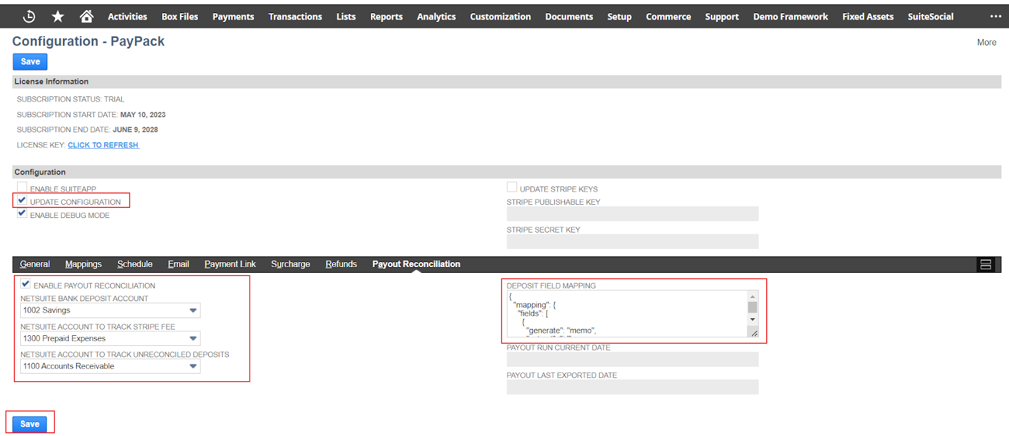Open the SuiteSocial menu
Image resolution: width=1009 pixels, height=436 pixels.
click(x=931, y=16)
